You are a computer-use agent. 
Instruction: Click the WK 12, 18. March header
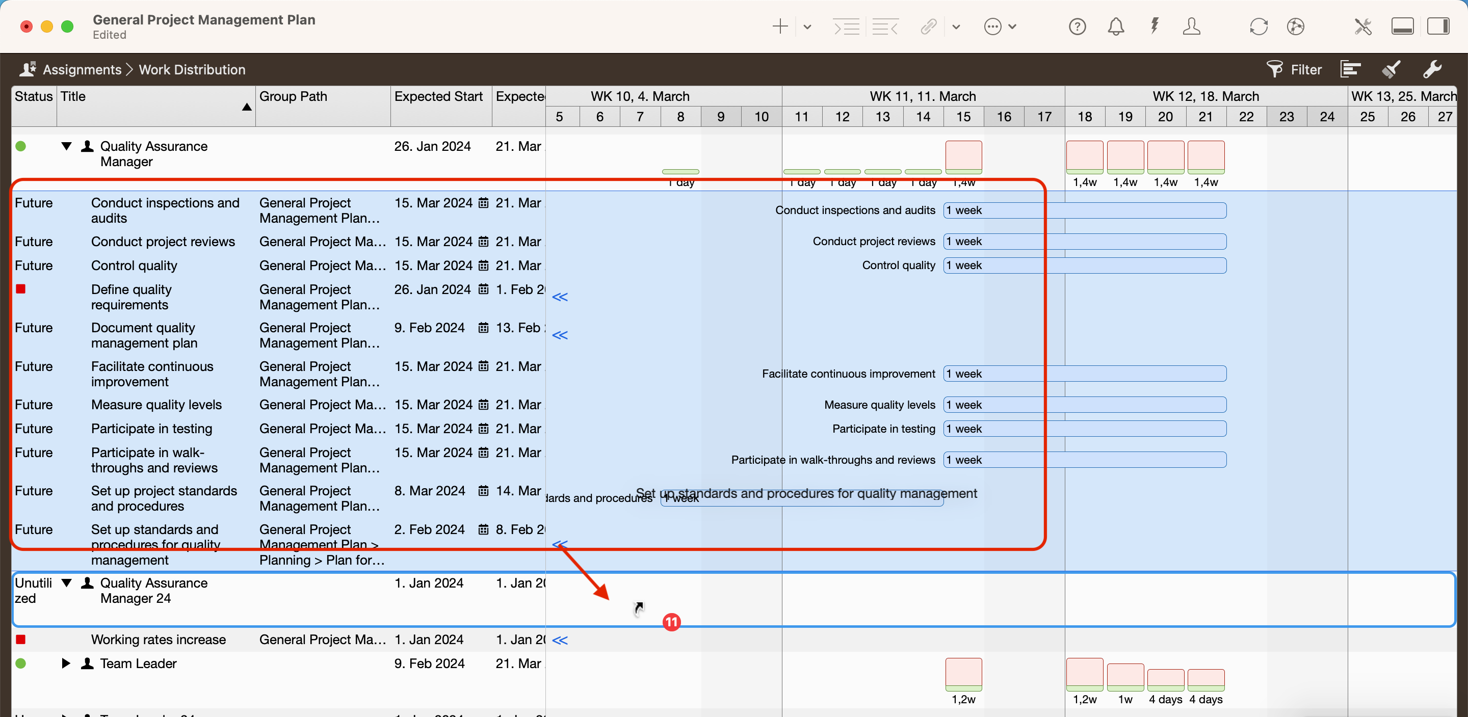click(1206, 96)
